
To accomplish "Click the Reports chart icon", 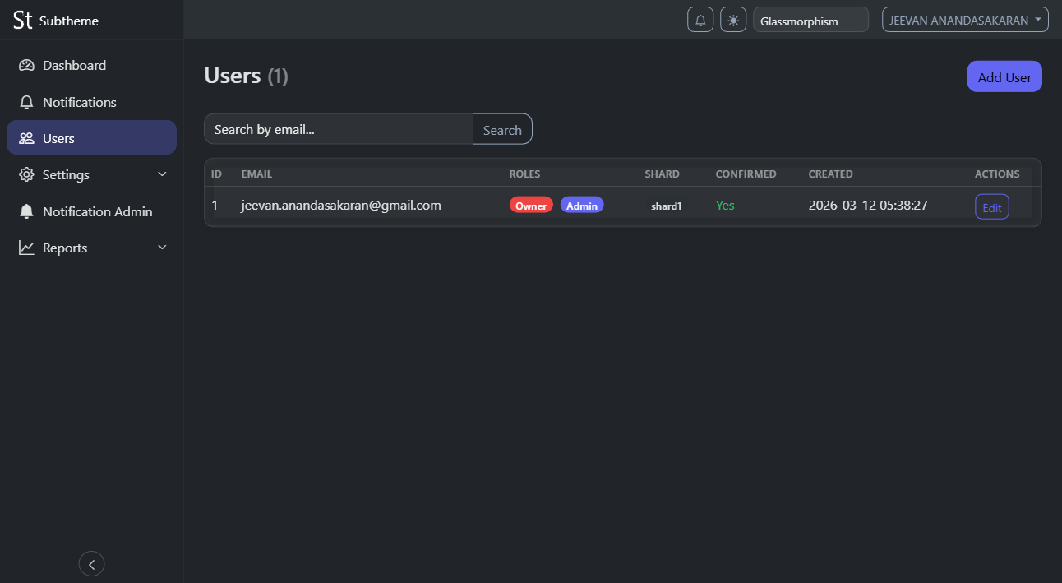I will click(27, 248).
